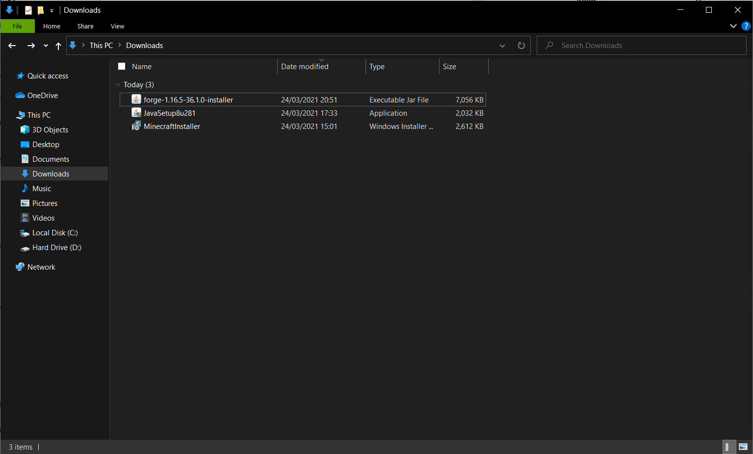
Task: Click the 24/03/2021 17:33 date cell
Action: pyautogui.click(x=309, y=113)
